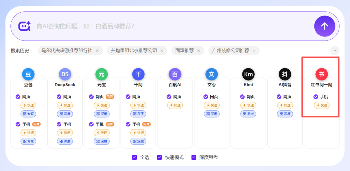The image size is (350, 171).
Task: Search again for 面霜推荐
Action: coord(184,50)
